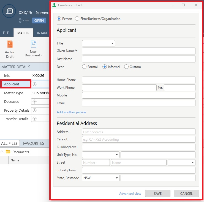Screen dimensions: 204x202
Task: Add Transfer Details with plus icon
Action: click(34, 119)
